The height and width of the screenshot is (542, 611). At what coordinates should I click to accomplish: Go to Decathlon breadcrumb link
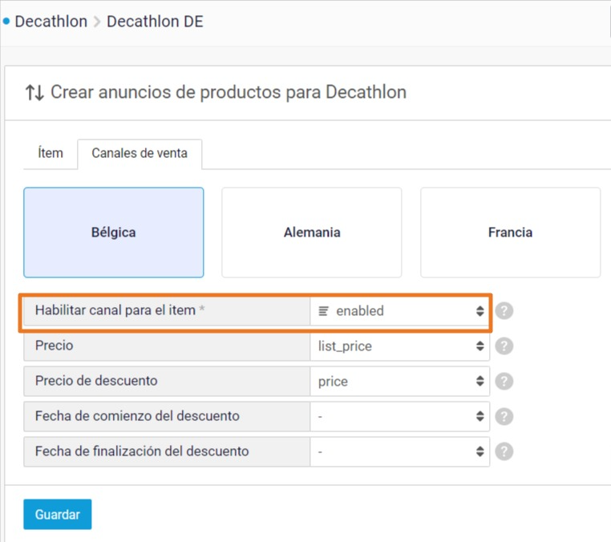(x=51, y=22)
